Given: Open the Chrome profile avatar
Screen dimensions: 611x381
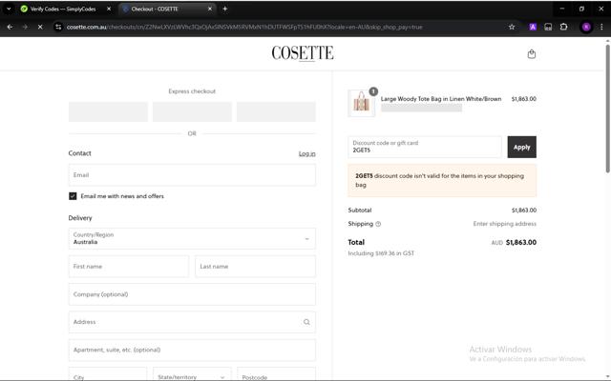Looking at the screenshot, I should click(586, 27).
